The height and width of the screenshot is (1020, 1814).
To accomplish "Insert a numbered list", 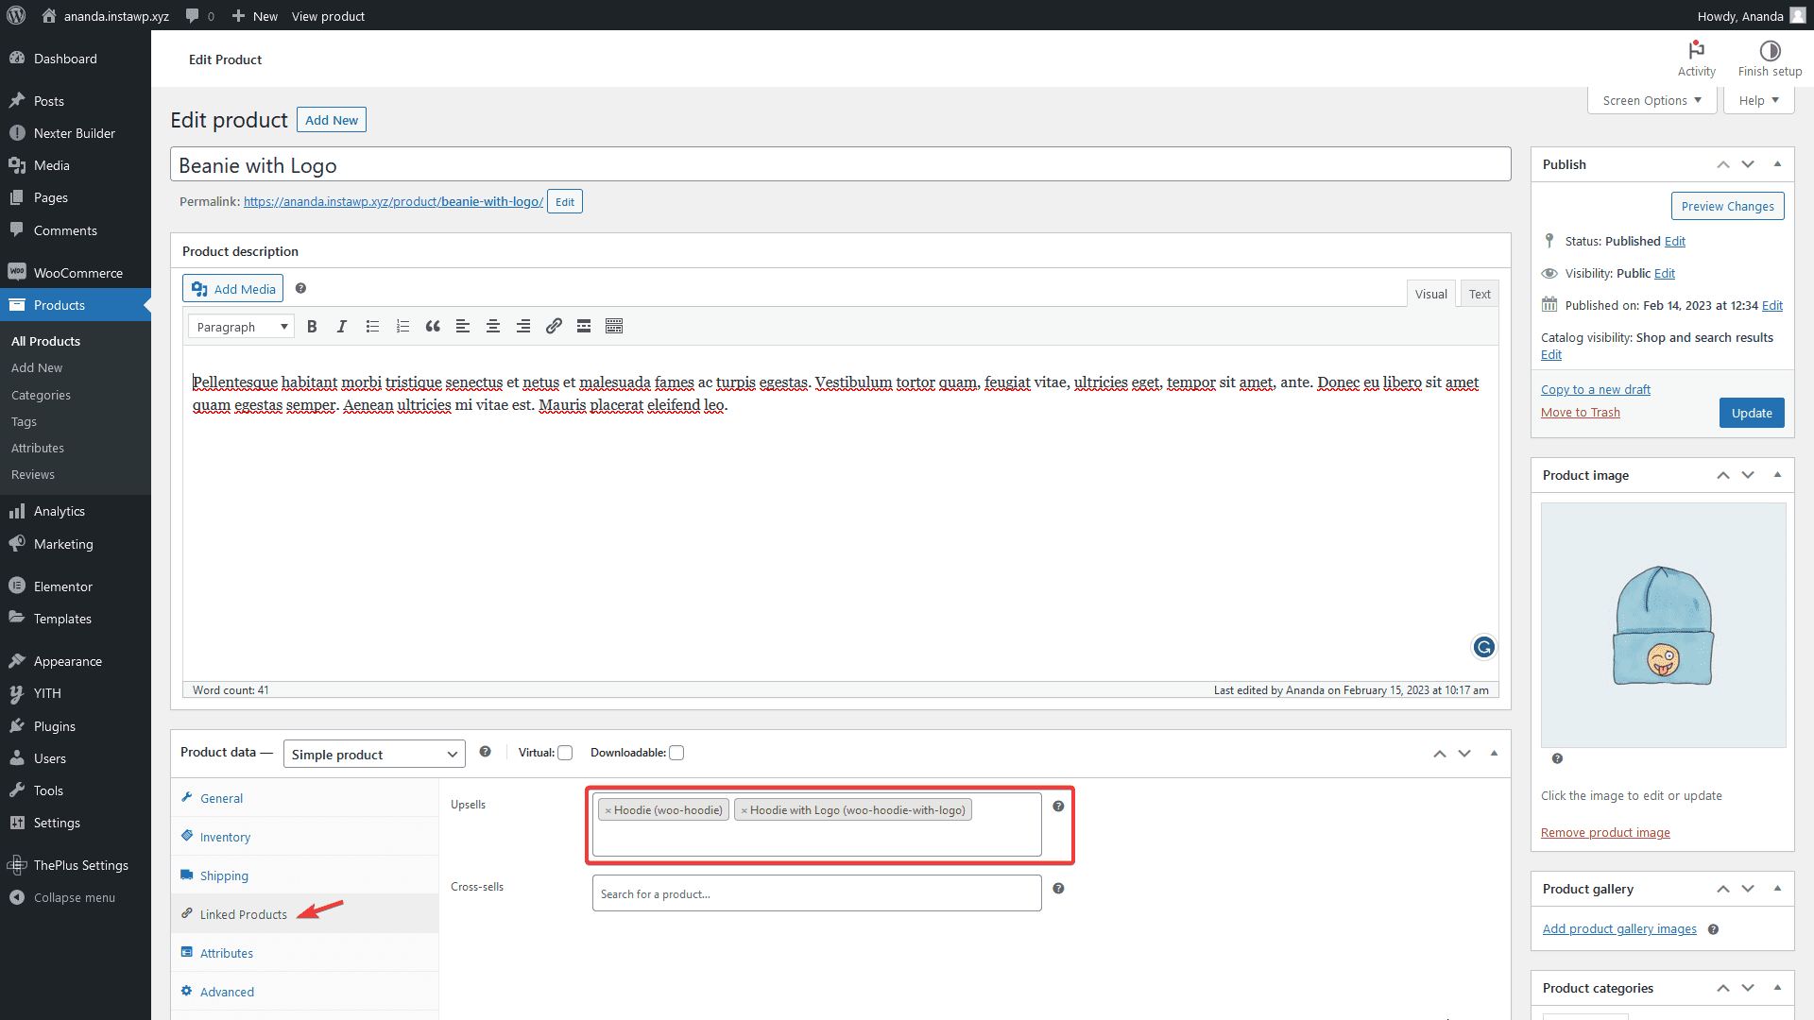I will [402, 326].
